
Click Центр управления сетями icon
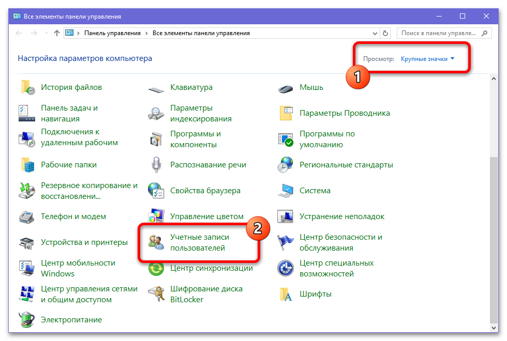tap(27, 294)
